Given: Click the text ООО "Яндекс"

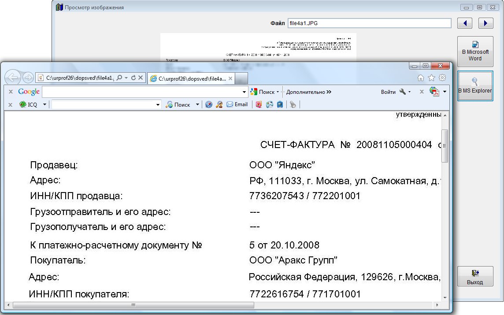Looking at the screenshot, I should [282, 165].
